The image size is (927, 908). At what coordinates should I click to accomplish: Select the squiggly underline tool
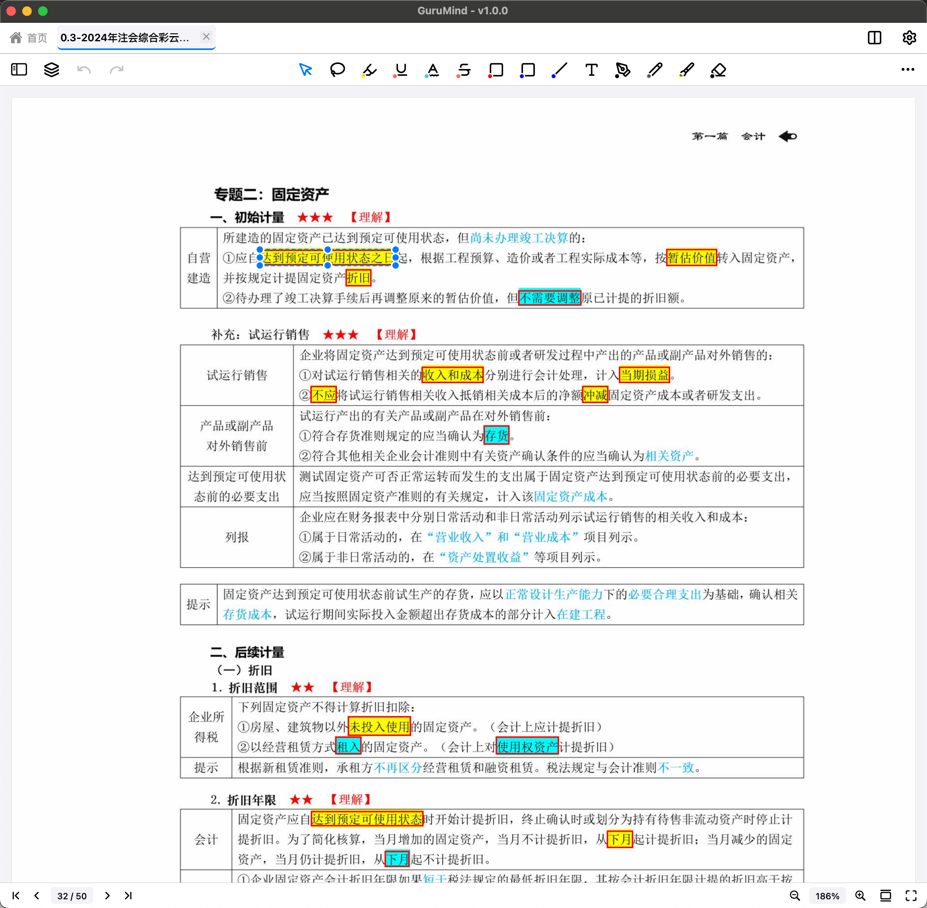tap(433, 70)
